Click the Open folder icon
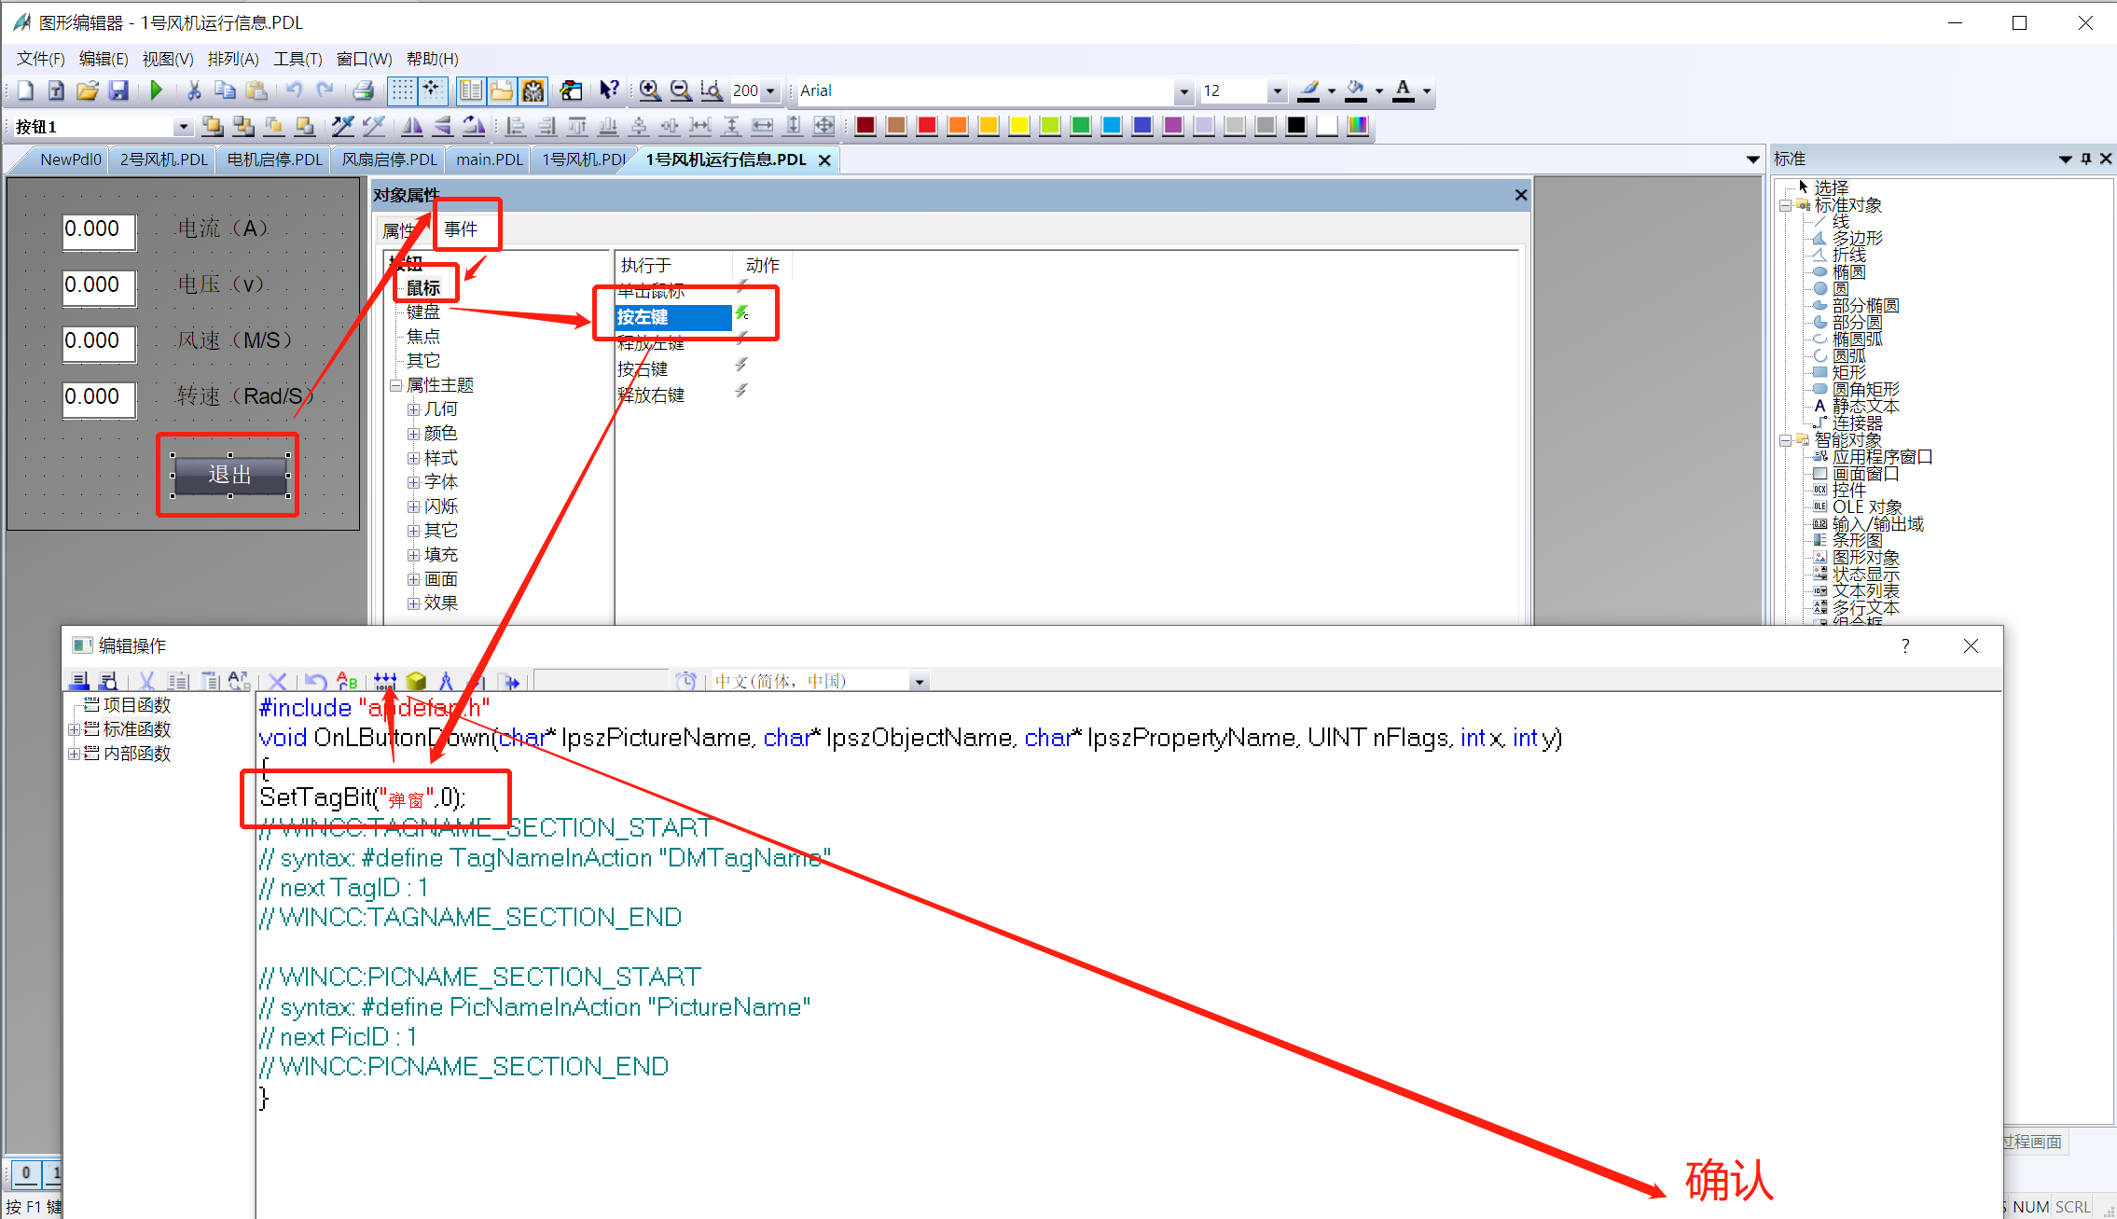The image size is (2117, 1219). click(x=88, y=90)
